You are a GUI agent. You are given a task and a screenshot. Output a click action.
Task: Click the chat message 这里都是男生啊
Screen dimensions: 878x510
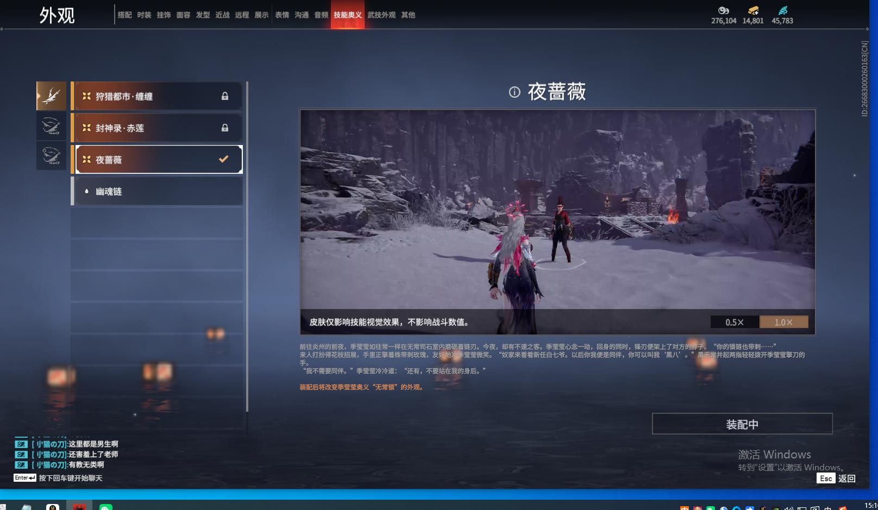coord(93,444)
